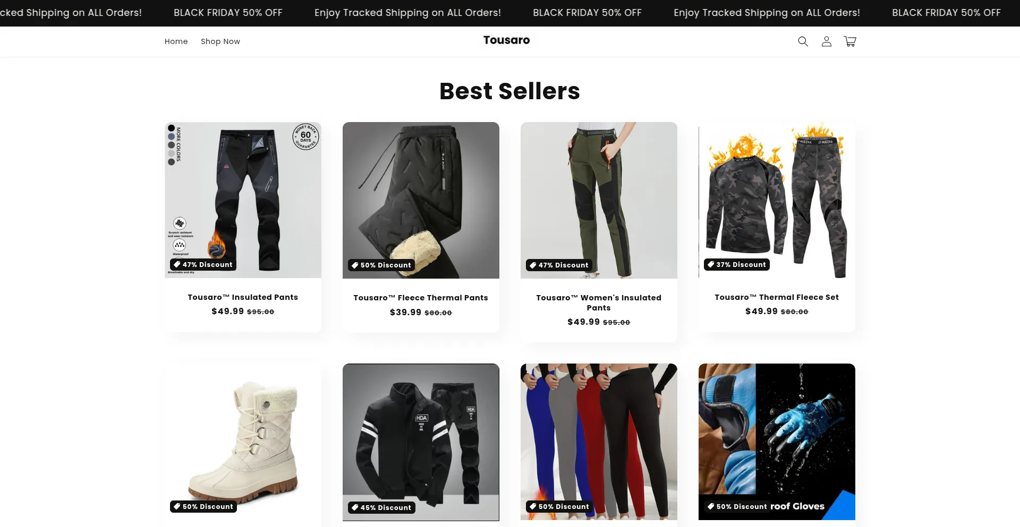
Task: Open the search magnifier icon
Action: (803, 41)
